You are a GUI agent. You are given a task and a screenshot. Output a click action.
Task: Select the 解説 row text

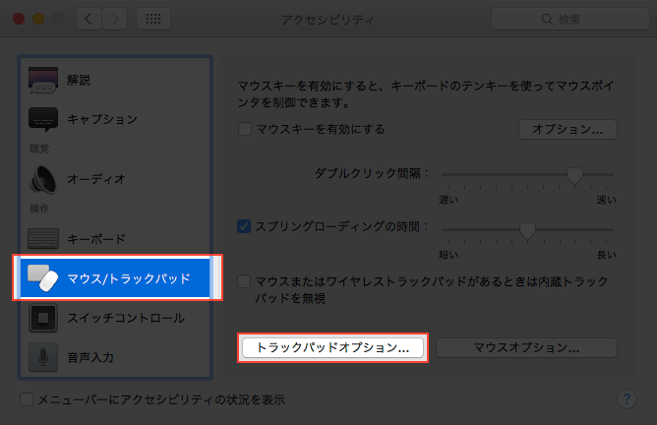point(79,80)
